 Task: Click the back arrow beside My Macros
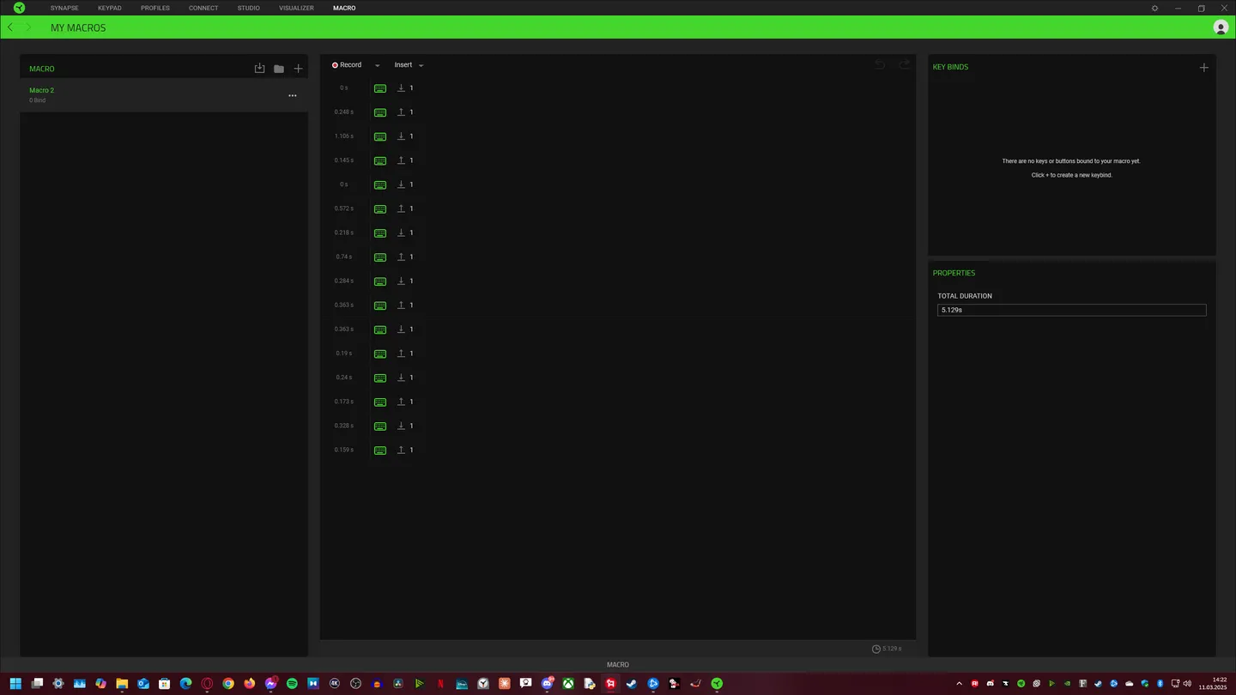coord(10,27)
